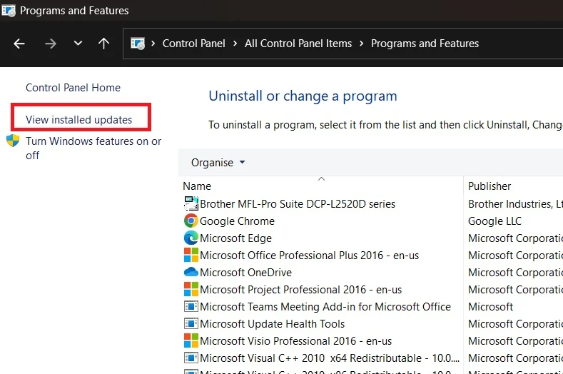Open View installed updates link
Image resolution: width=563 pixels, height=374 pixels.
tap(79, 120)
